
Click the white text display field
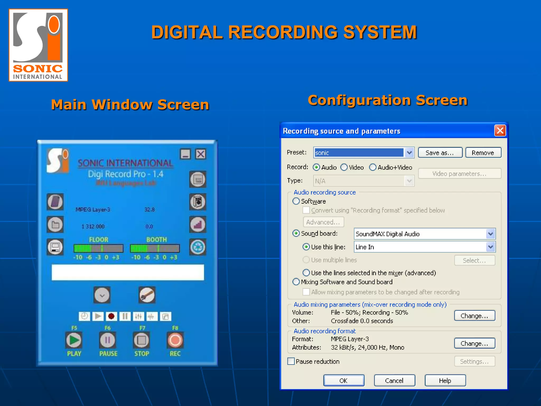click(x=128, y=272)
